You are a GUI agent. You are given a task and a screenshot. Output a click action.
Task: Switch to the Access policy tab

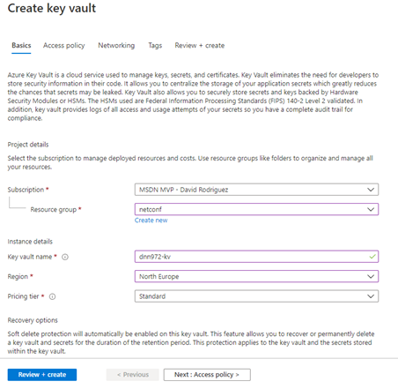click(64, 46)
